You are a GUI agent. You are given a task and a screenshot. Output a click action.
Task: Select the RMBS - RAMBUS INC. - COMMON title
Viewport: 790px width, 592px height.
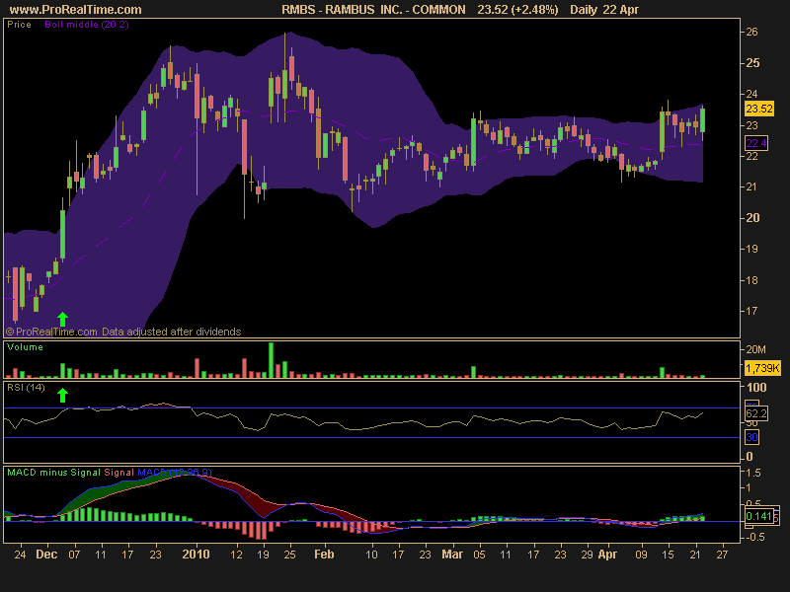373,10
